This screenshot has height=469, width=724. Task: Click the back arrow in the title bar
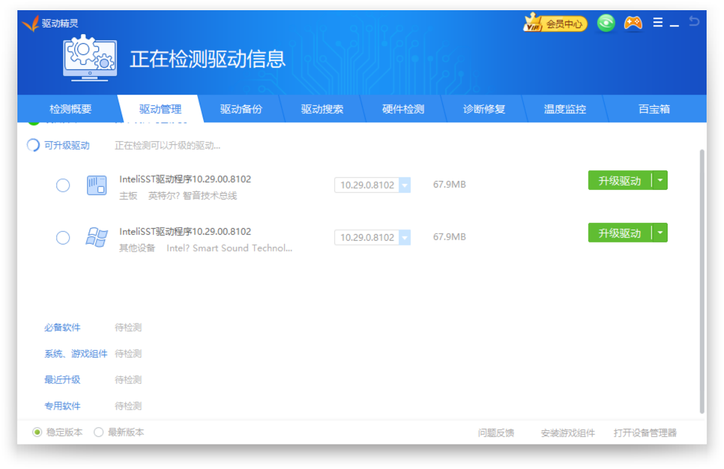pyautogui.click(x=694, y=20)
